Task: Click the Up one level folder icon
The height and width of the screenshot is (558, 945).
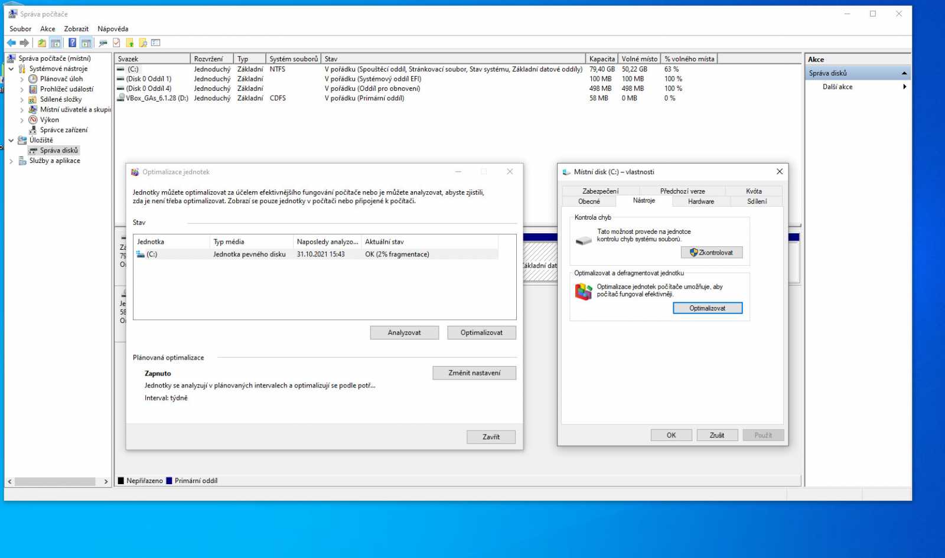Action: click(x=42, y=43)
